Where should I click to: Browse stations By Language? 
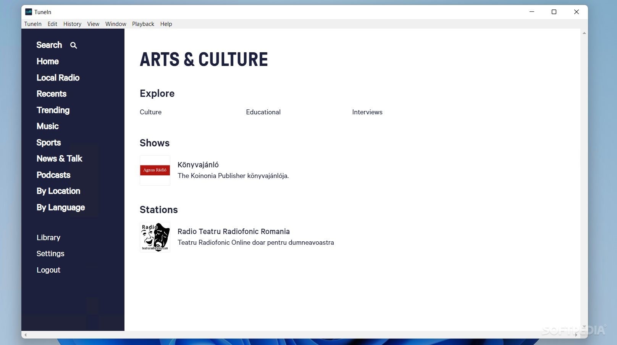(x=61, y=207)
